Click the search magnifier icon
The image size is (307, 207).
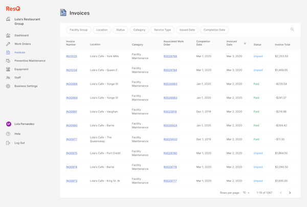[x=292, y=30]
